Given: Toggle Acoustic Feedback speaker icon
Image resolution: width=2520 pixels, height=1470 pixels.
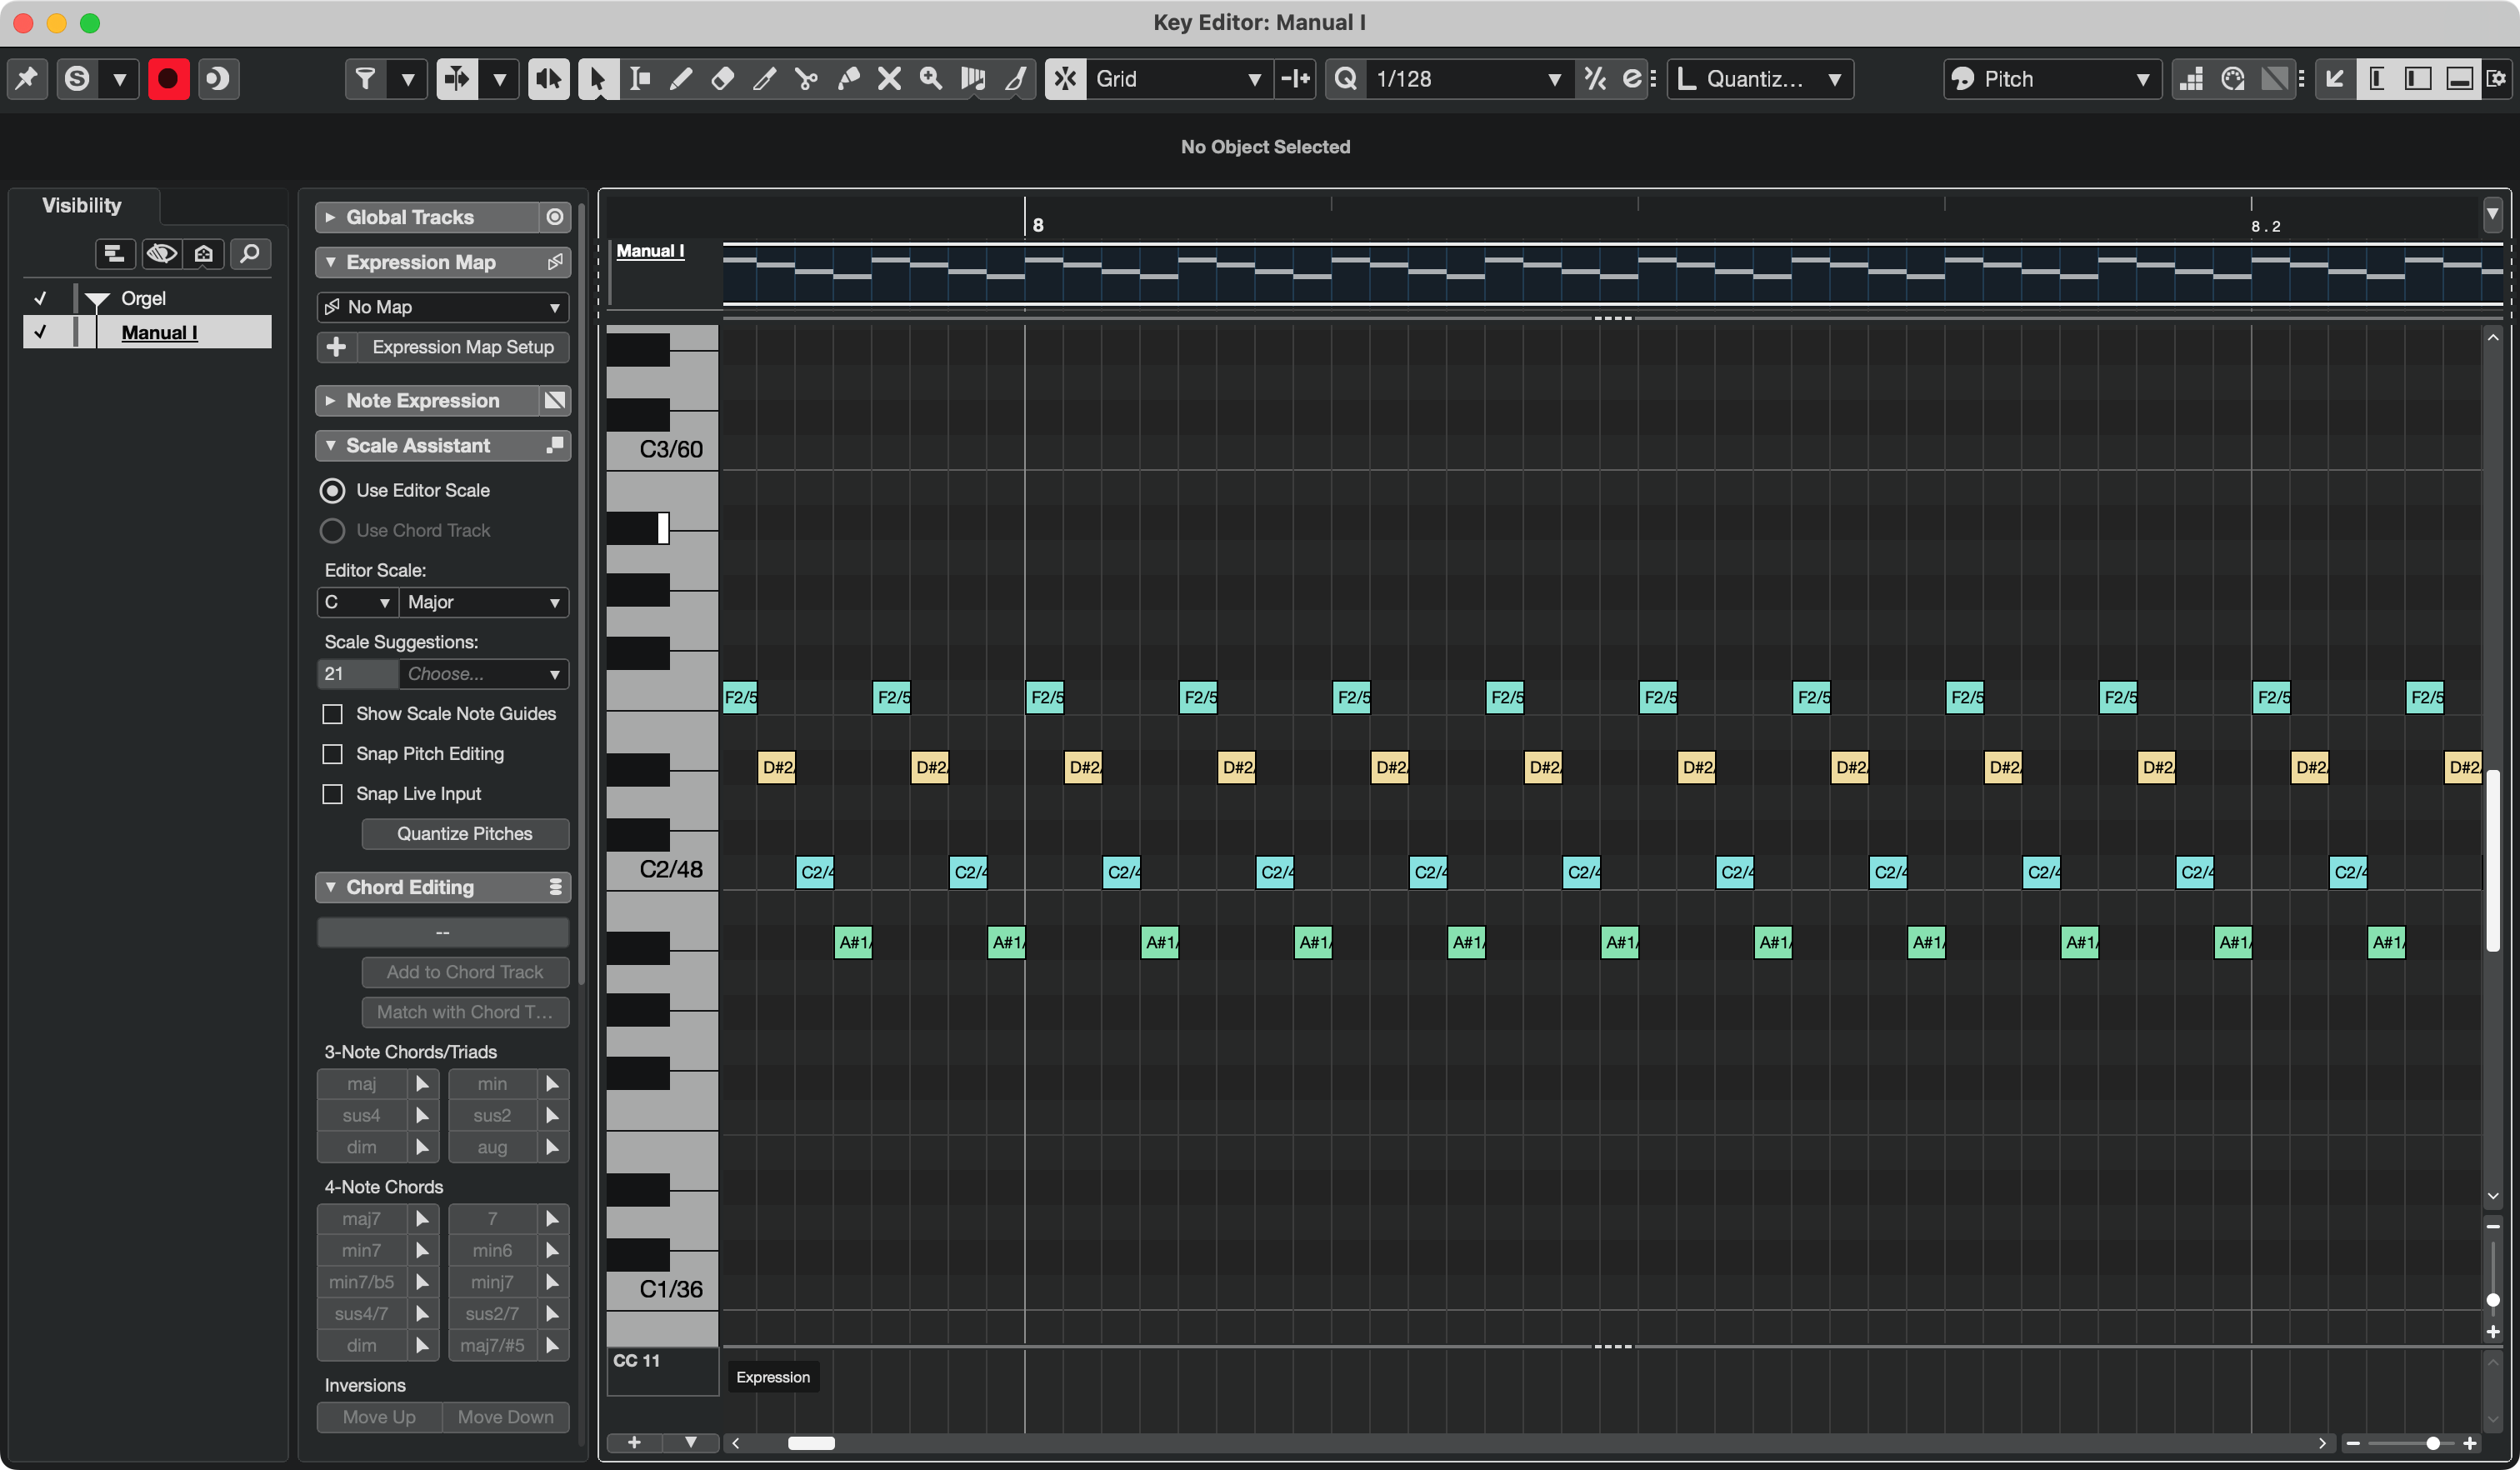Looking at the screenshot, I should coord(548,79).
